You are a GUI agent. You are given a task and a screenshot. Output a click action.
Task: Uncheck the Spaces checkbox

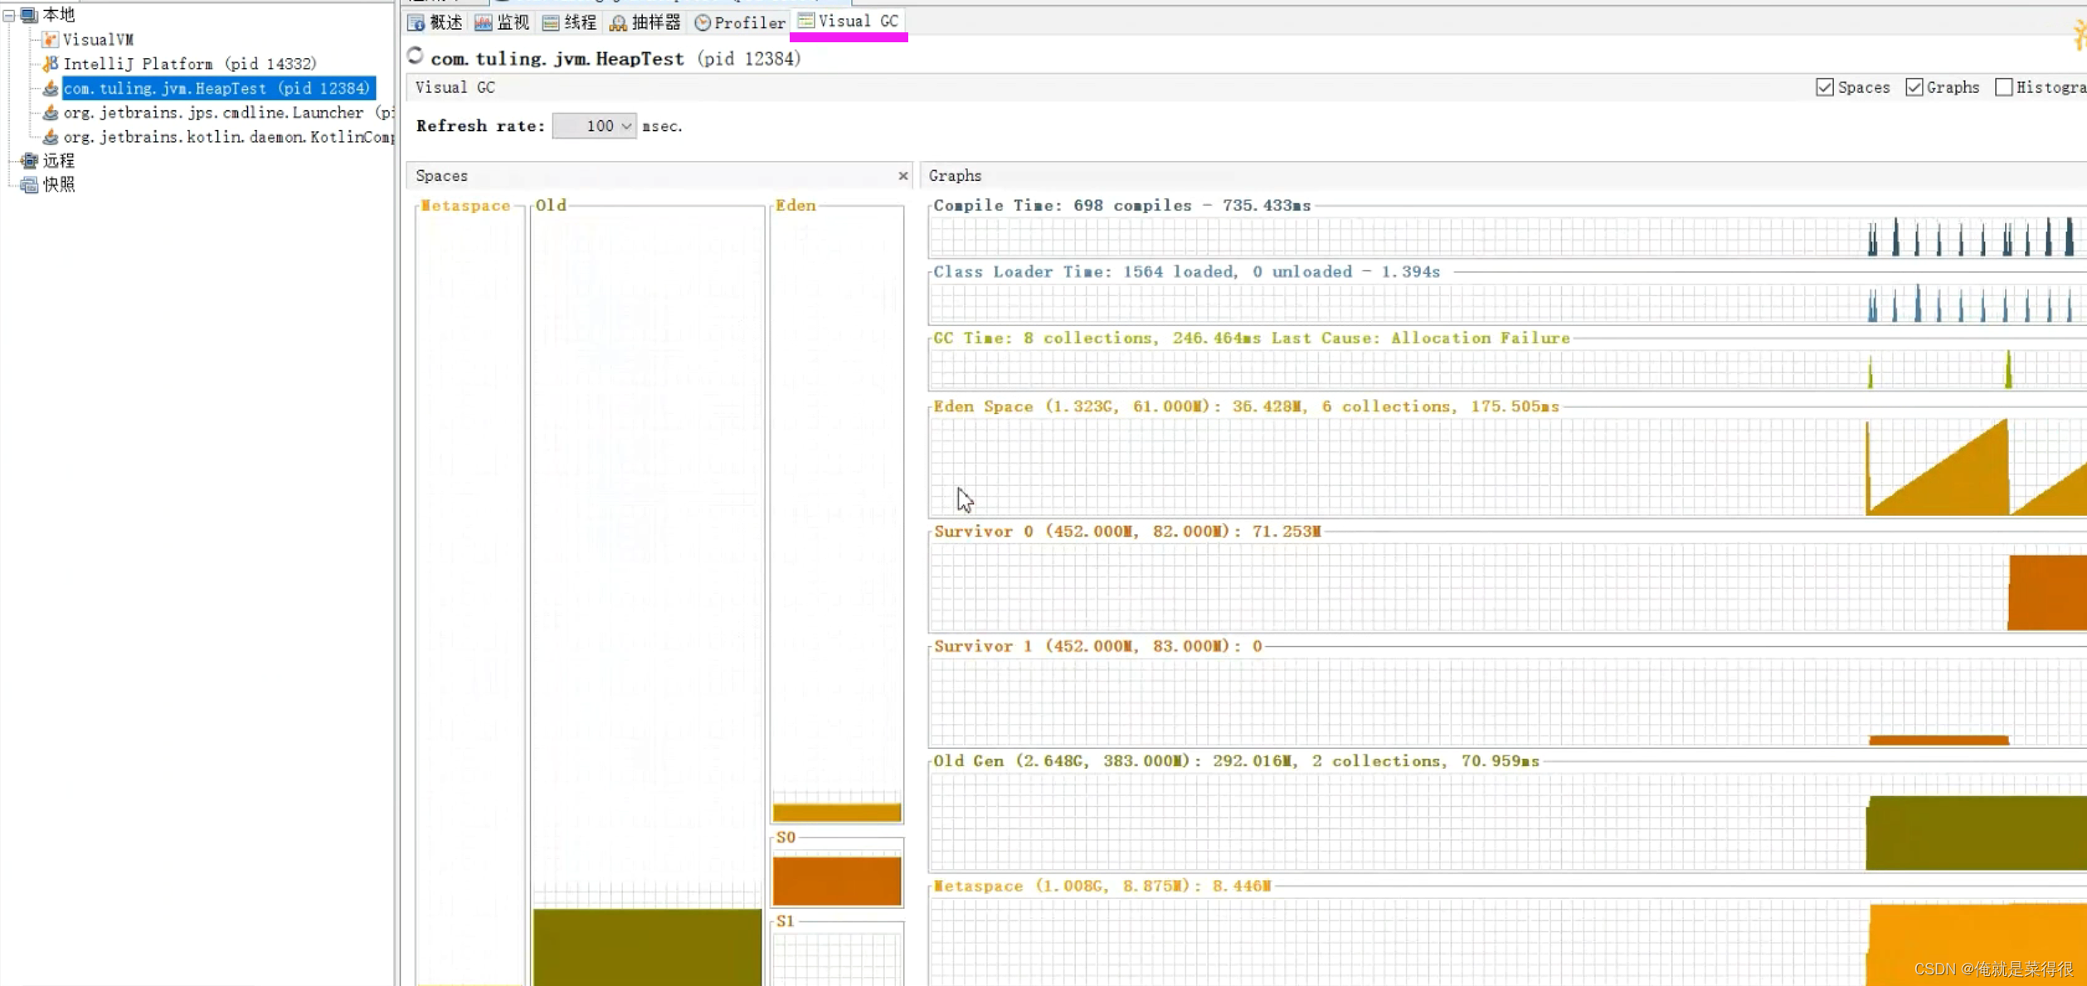(x=1825, y=87)
